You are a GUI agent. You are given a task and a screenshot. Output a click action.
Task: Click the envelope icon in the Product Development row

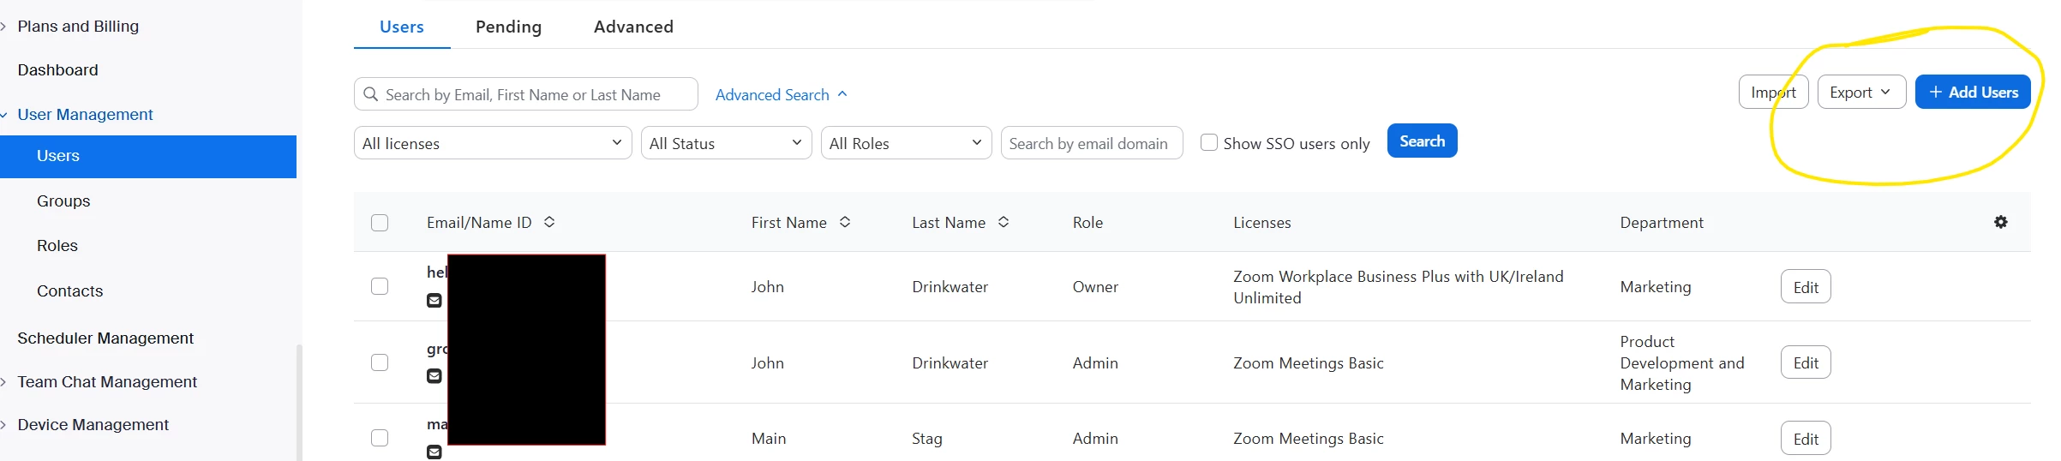pos(434,376)
